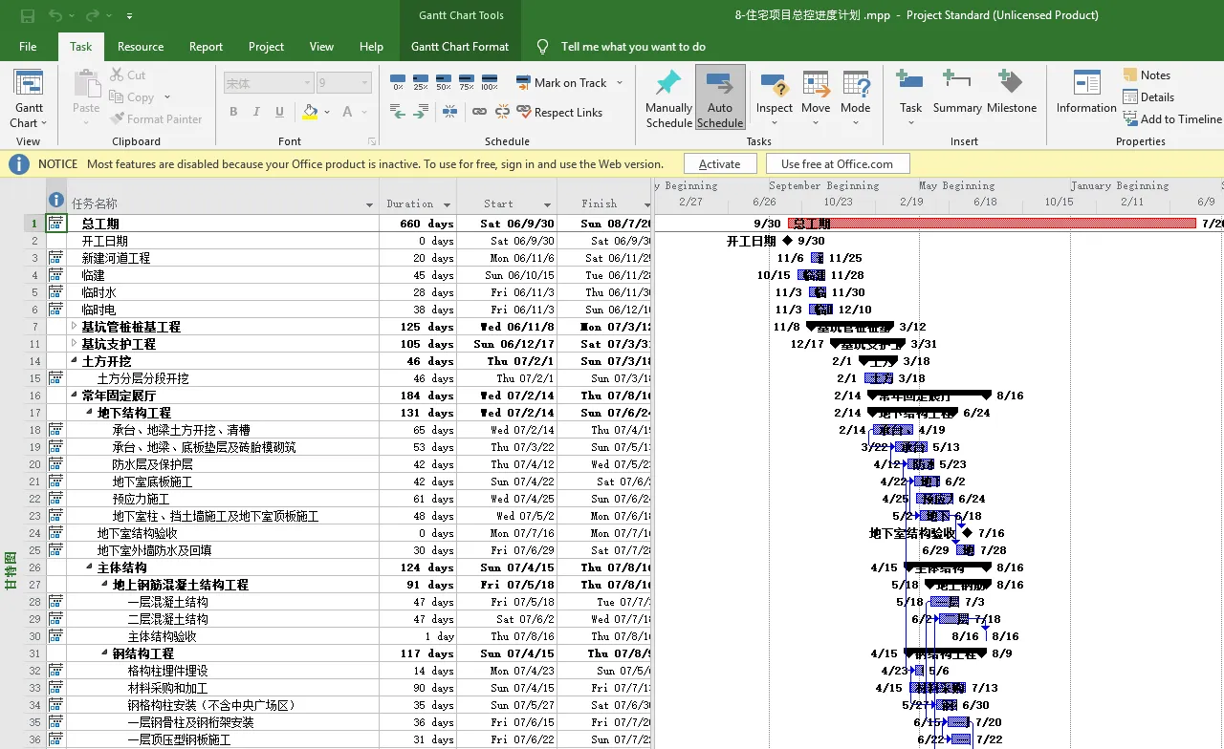Collapse the 钢结构工程 summary task
The height and width of the screenshot is (749, 1224).
coord(105,653)
